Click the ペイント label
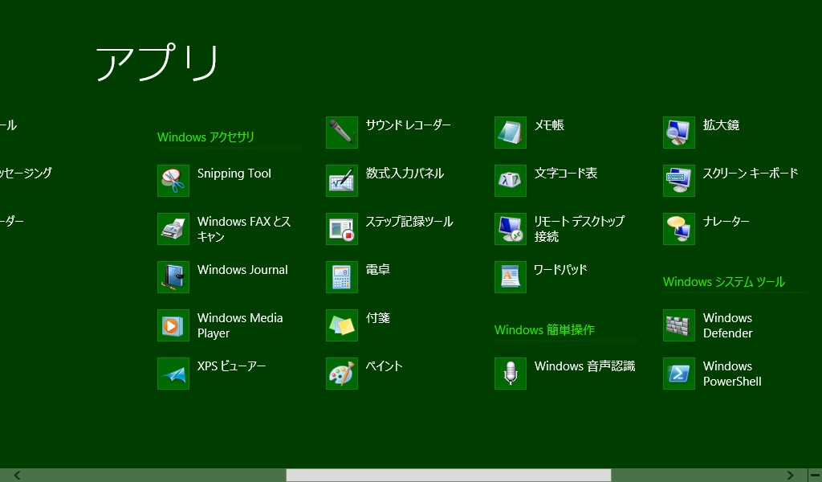This screenshot has width=822, height=482. 384,366
